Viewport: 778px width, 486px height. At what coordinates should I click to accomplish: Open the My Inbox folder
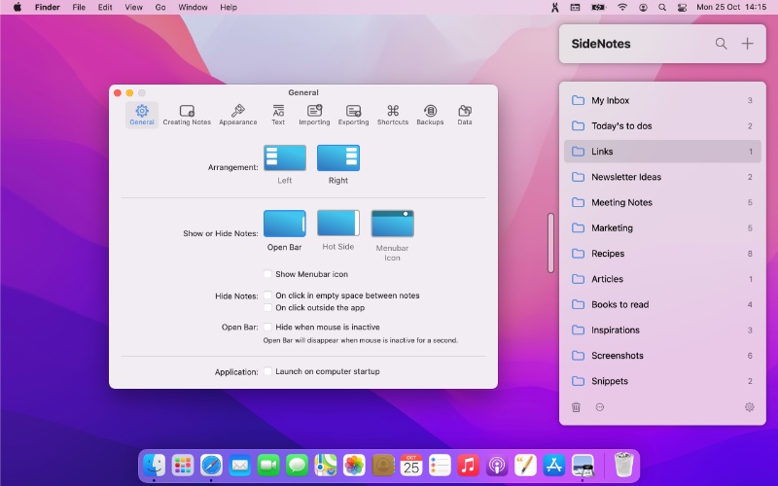tap(662, 100)
